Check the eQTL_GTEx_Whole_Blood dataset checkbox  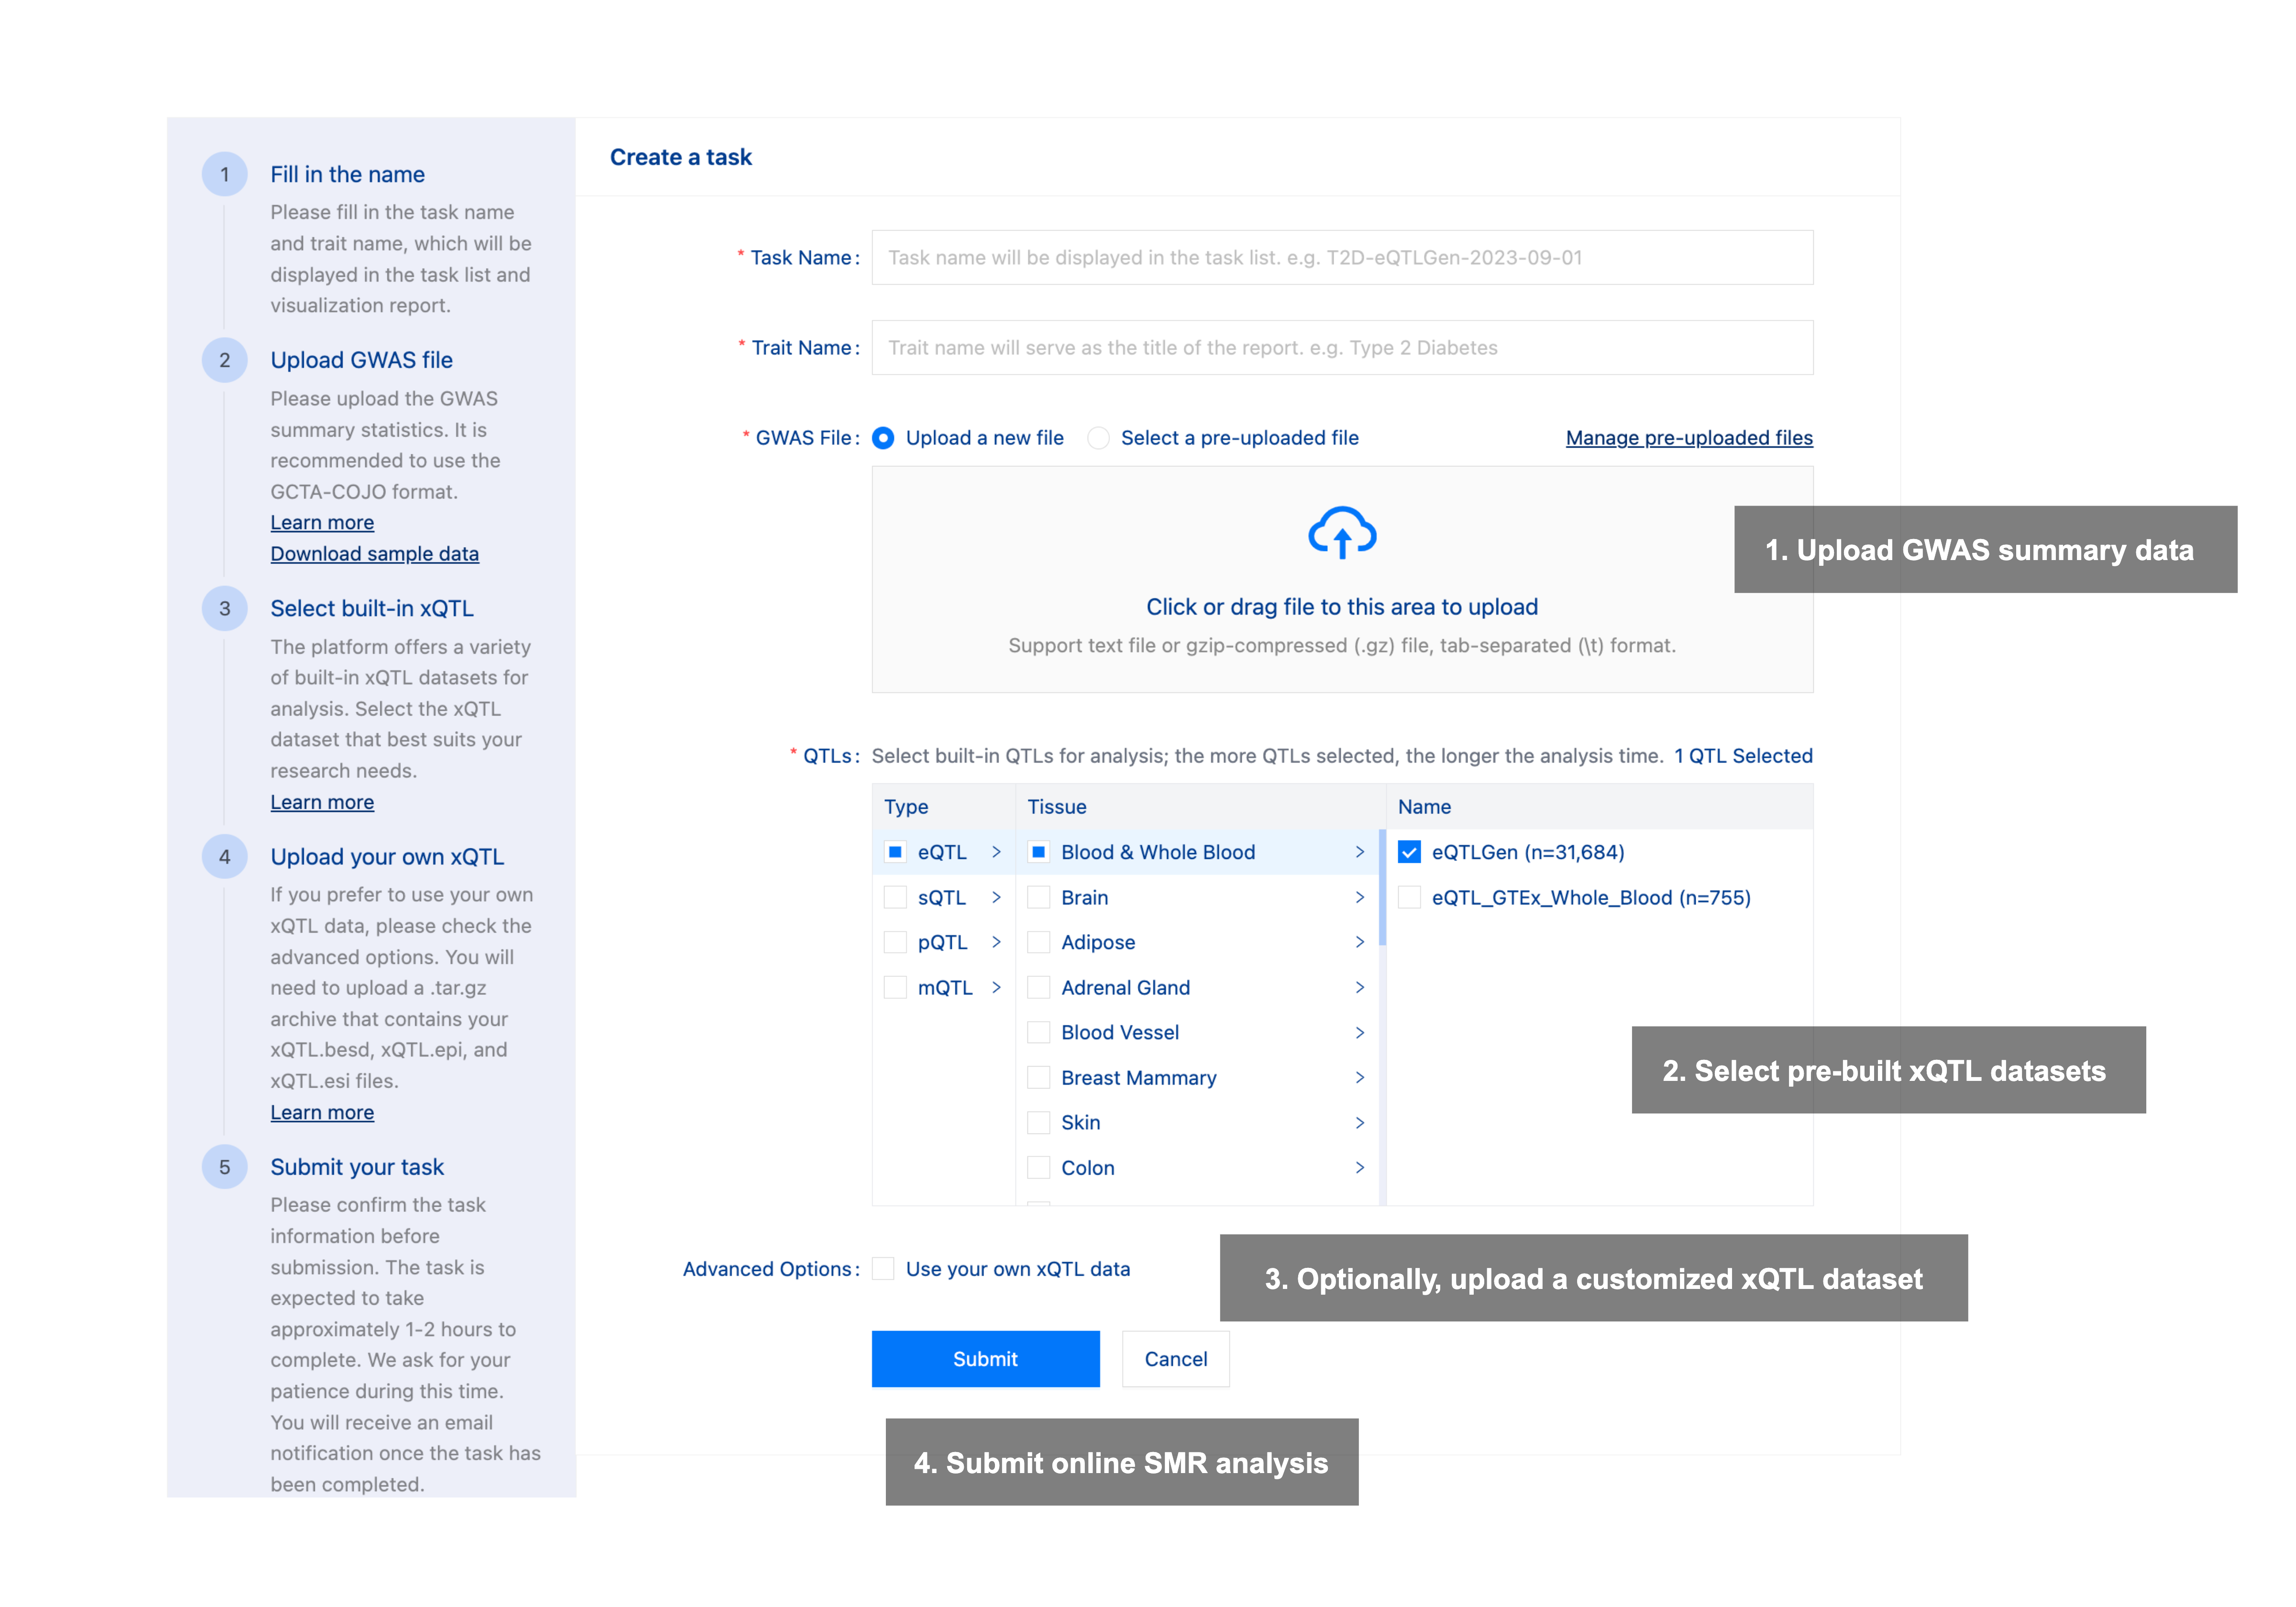click(x=1409, y=897)
